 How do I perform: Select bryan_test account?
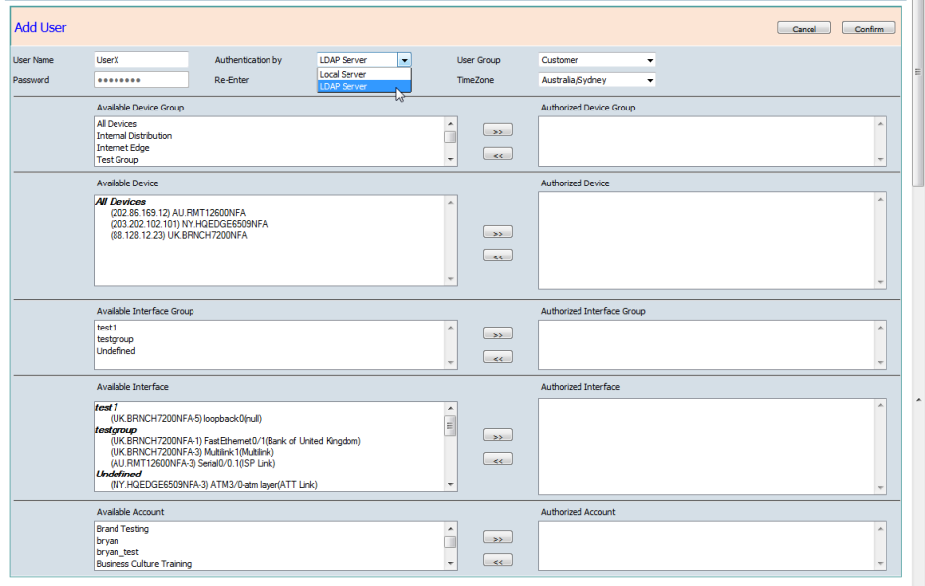click(117, 552)
